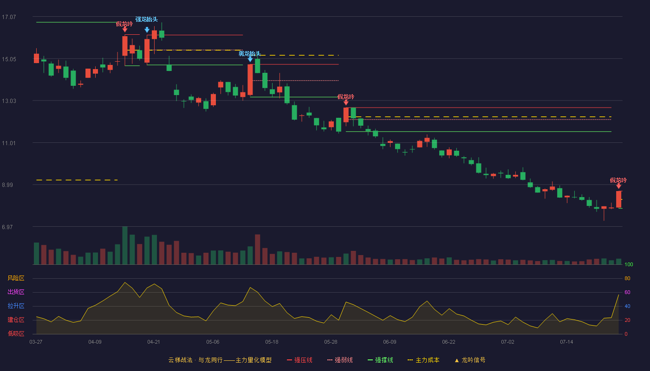Click the 风险区 zone label
The height and width of the screenshot is (371, 650).
coord(16,278)
